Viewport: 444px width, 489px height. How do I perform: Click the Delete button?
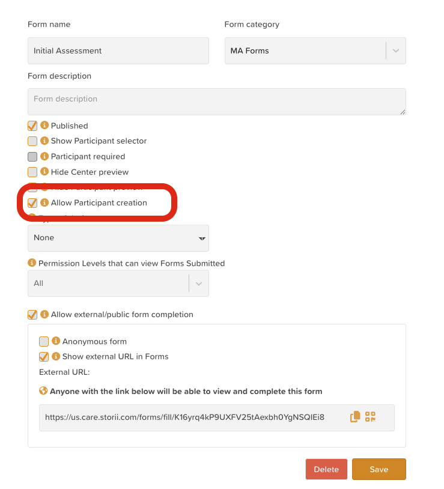[x=326, y=469]
